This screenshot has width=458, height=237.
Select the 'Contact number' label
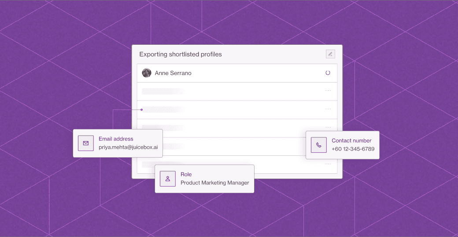pos(351,141)
